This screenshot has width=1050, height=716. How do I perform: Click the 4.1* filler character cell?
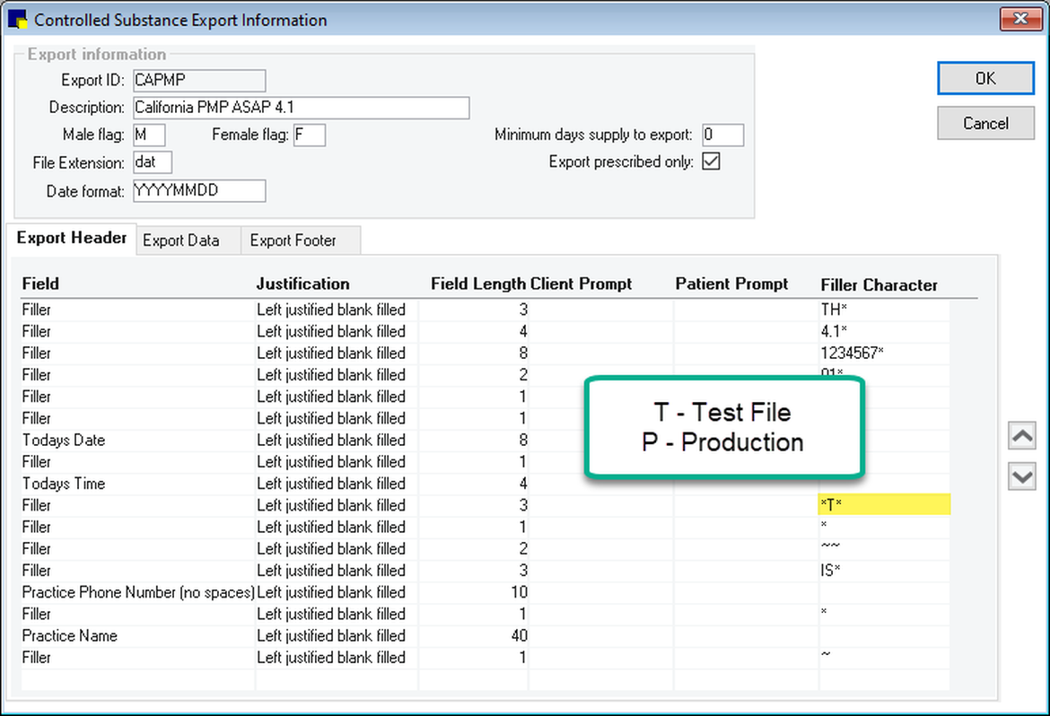(x=884, y=332)
